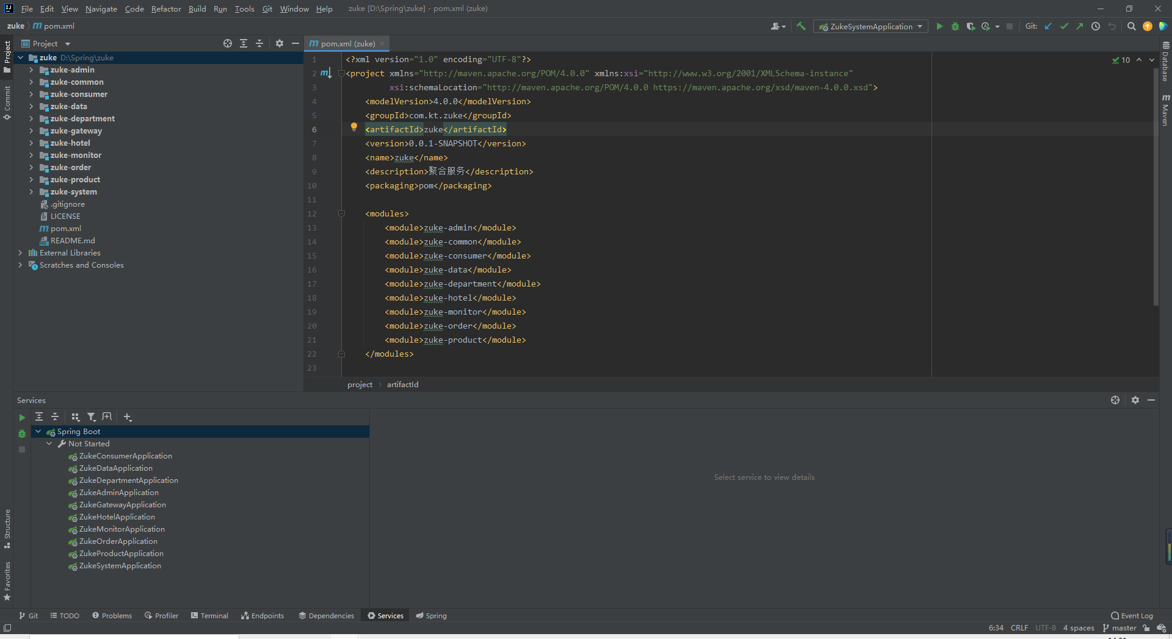Click the Git Commit checkmark icon
The image size is (1172, 639).
pos(1064,26)
